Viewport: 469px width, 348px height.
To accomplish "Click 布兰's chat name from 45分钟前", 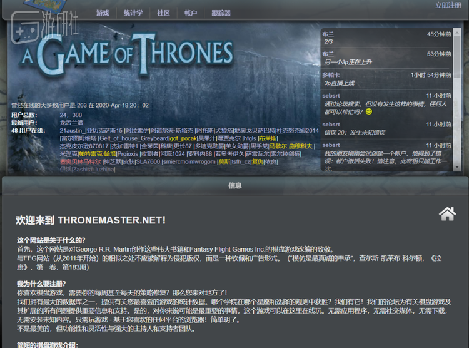I will 328,34.
